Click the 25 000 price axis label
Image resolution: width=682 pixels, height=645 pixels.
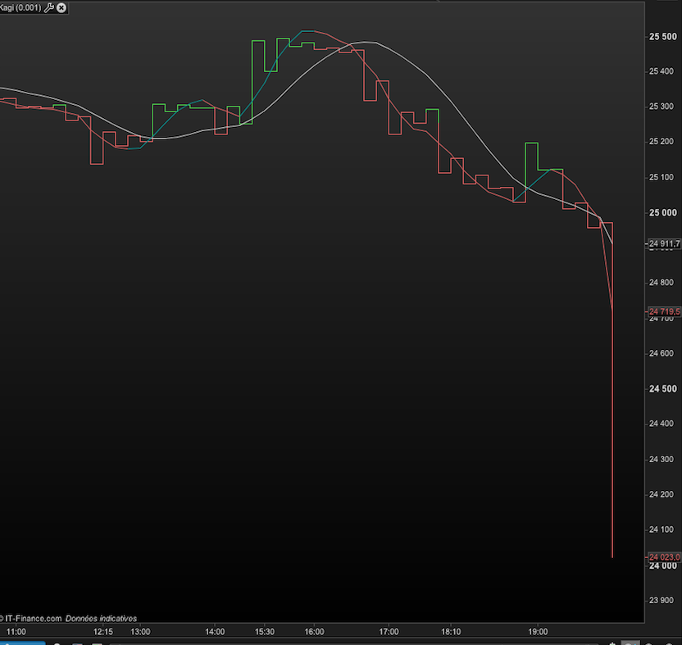click(x=663, y=213)
